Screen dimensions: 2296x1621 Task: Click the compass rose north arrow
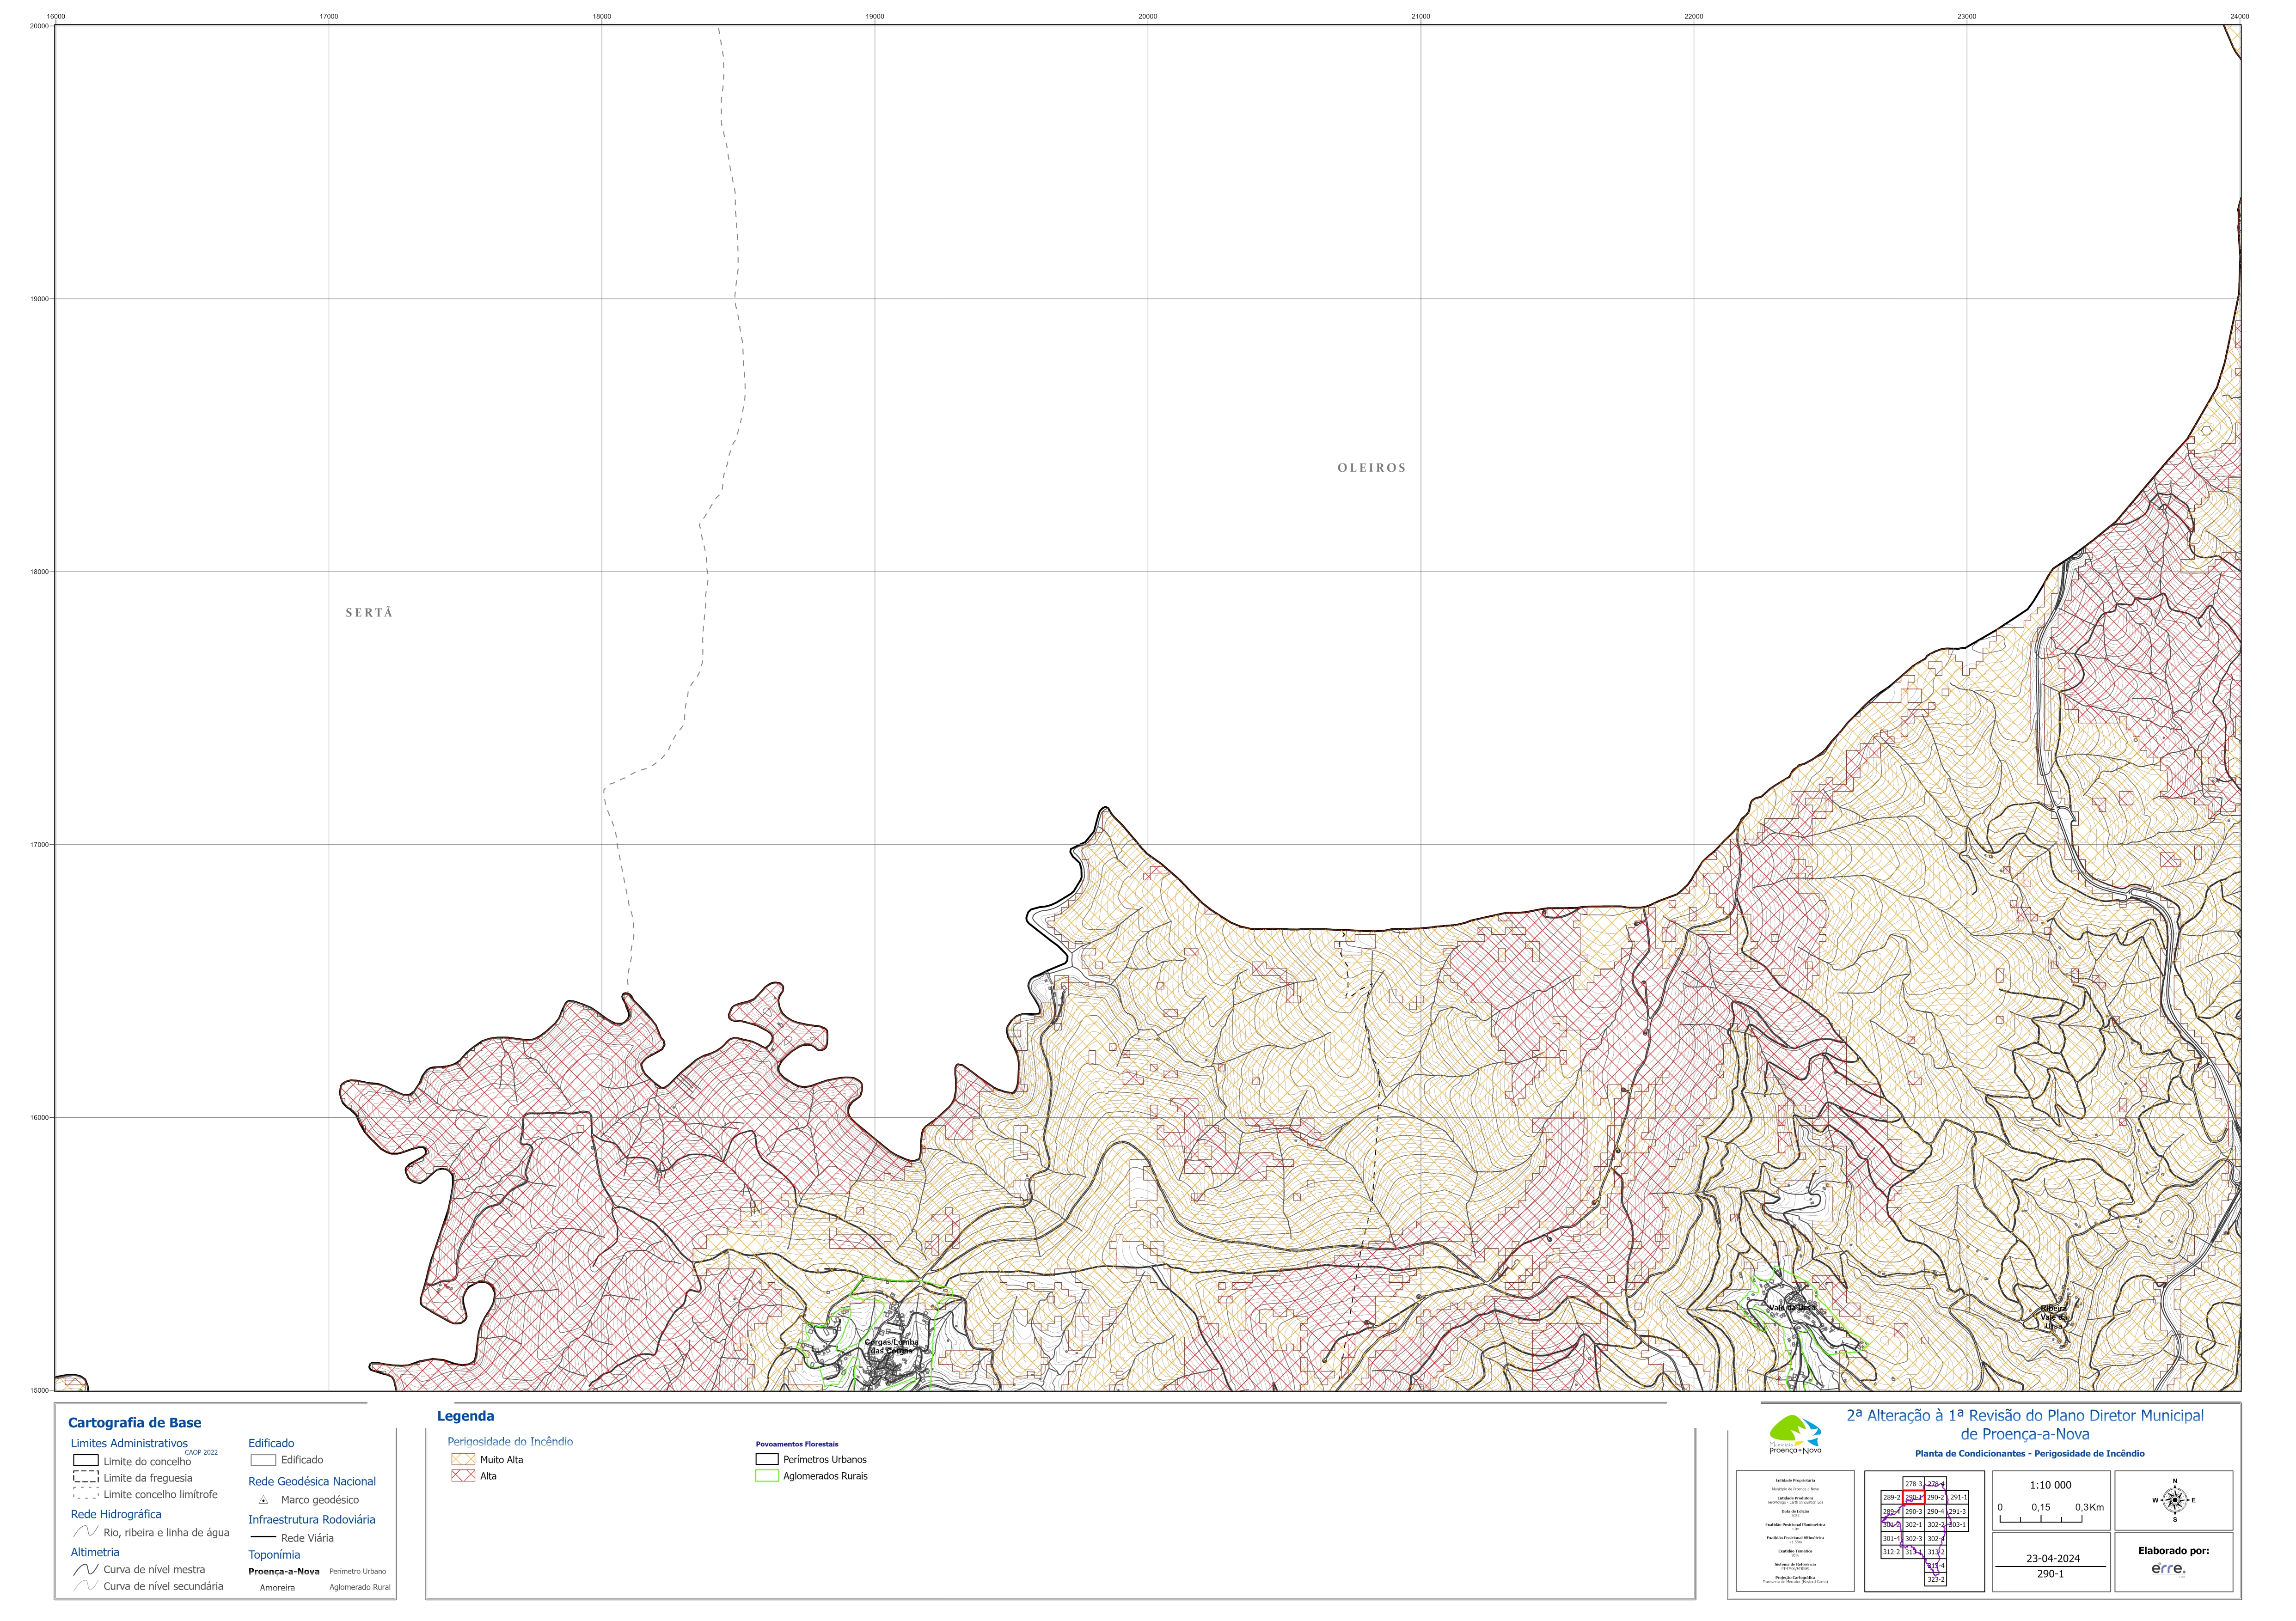[x=2174, y=1500]
